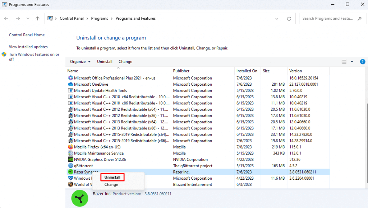Click the vertical scrollbar of program list
368x208 pixels.
point(367,143)
